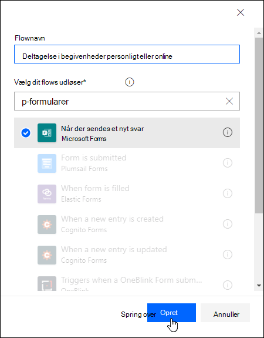The height and width of the screenshot is (338, 264).
Task: Select the Form is submitted trigger
Action: 127,163
